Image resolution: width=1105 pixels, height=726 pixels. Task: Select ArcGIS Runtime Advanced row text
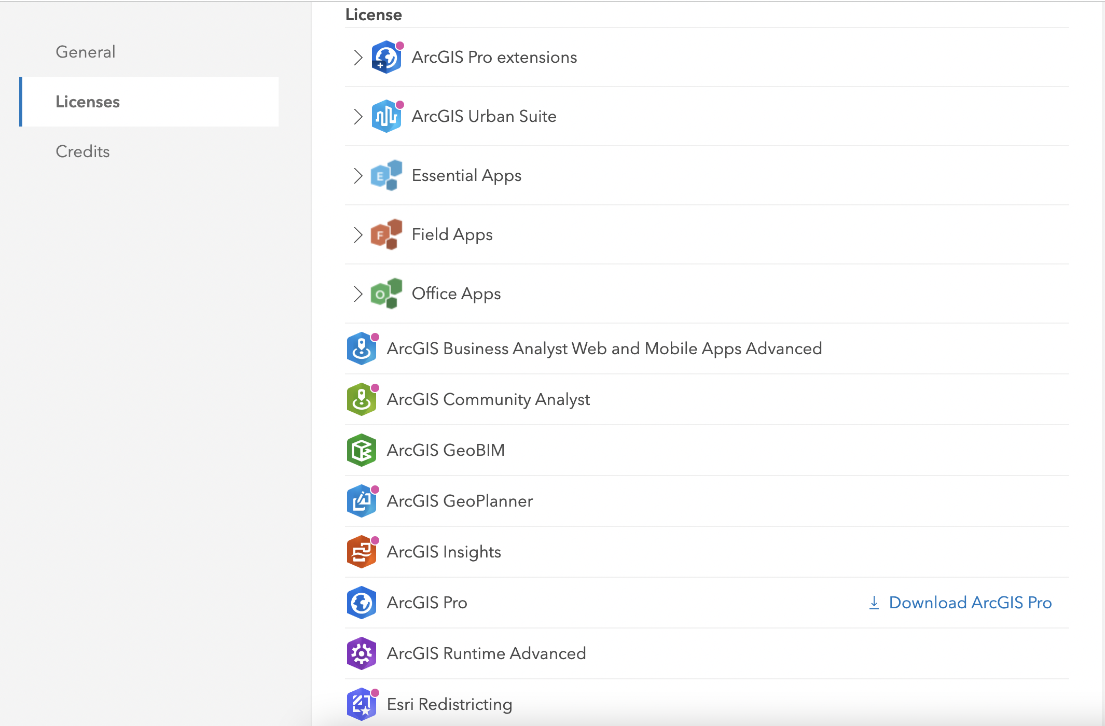(x=486, y=653)
